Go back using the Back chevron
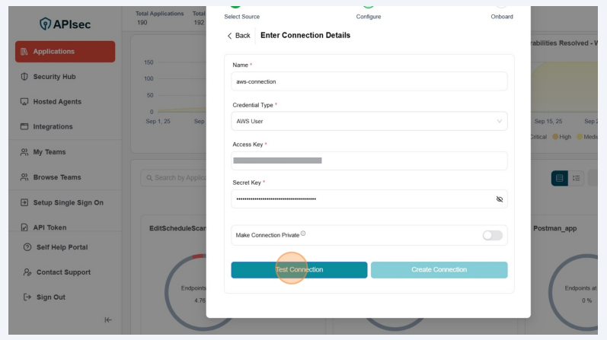Image resolution: width=607 pixels, height=340 pixels. pyautogui.click(x=230, y=36)
